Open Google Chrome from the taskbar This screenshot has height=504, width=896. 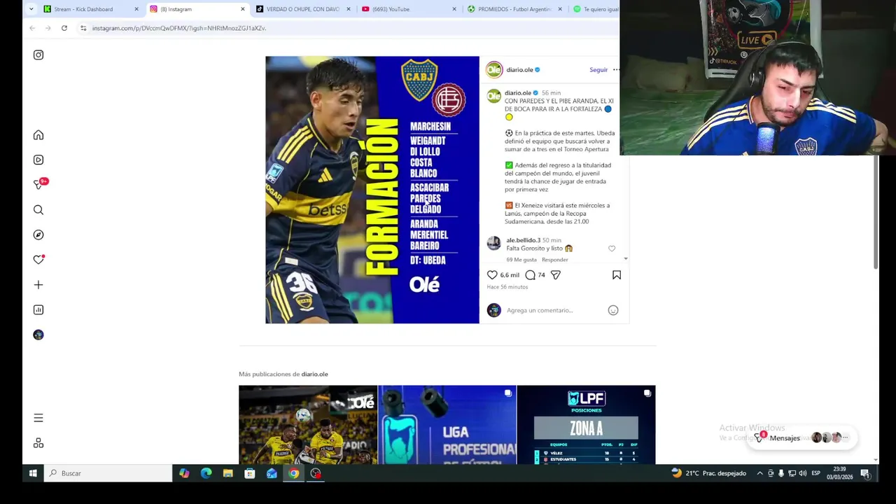tap(294, 473)
